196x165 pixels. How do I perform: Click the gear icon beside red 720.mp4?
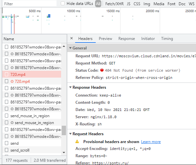coord(12,82)
